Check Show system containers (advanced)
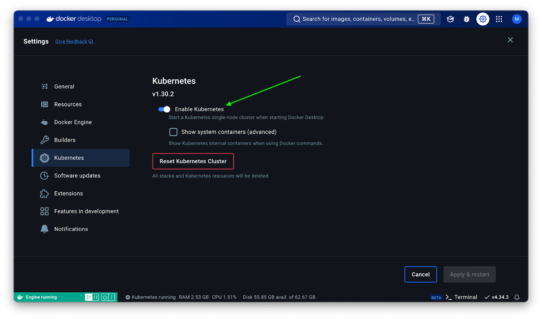This screenshot has height=319, width=542. coord(173,132)
